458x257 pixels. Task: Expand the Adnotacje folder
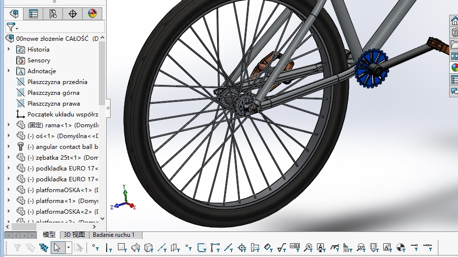(9, 71)
